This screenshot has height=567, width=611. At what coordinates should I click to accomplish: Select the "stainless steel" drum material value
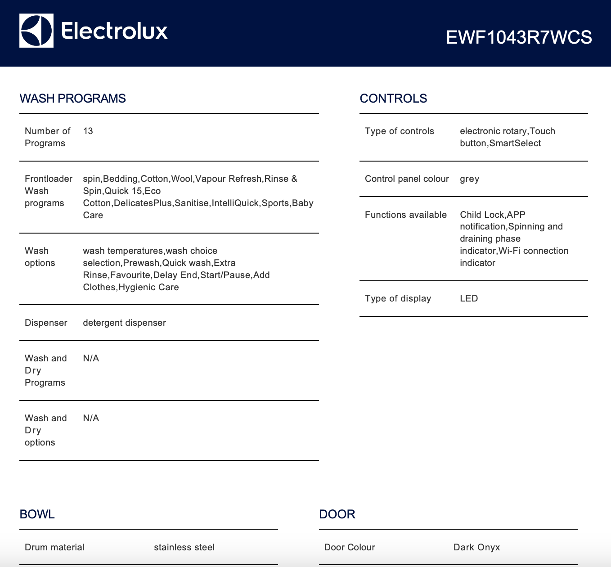pos(184,547)
